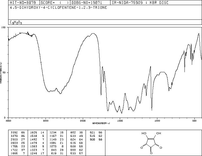
Task: Click the 3392 peak entry in the table
Action: [x=18, y=132]
